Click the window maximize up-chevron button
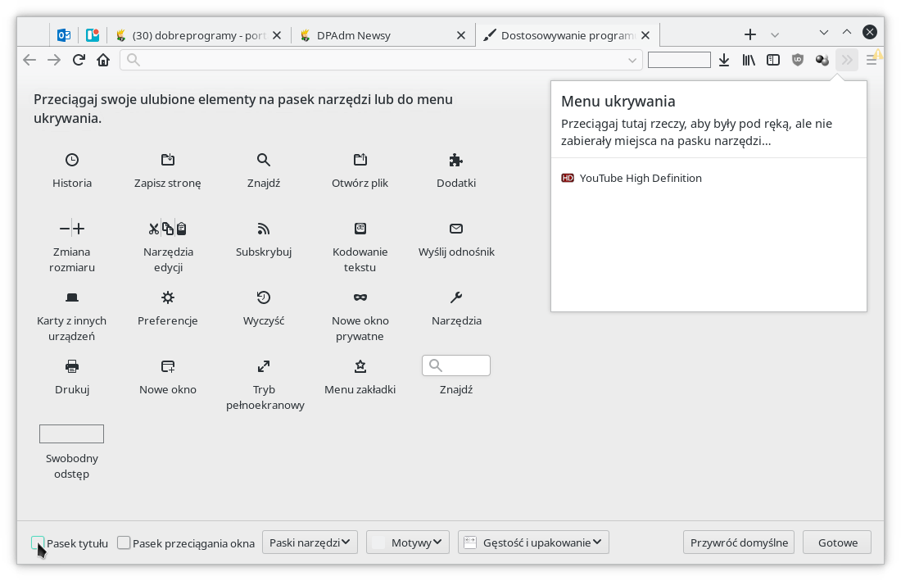Image resolution: width=901 pixels, height=581 pixels. [x=846, y=32]
